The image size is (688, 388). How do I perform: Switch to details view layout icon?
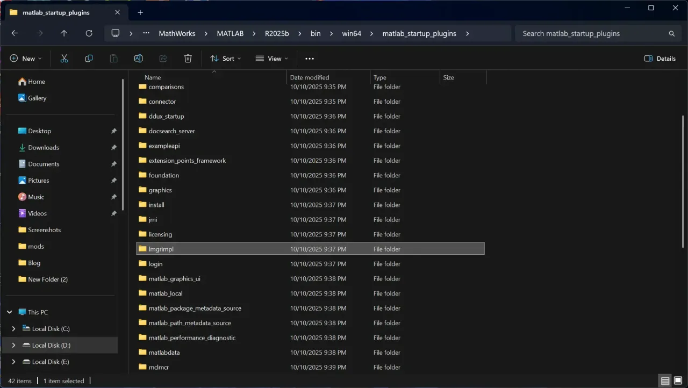tap(665, 381)
